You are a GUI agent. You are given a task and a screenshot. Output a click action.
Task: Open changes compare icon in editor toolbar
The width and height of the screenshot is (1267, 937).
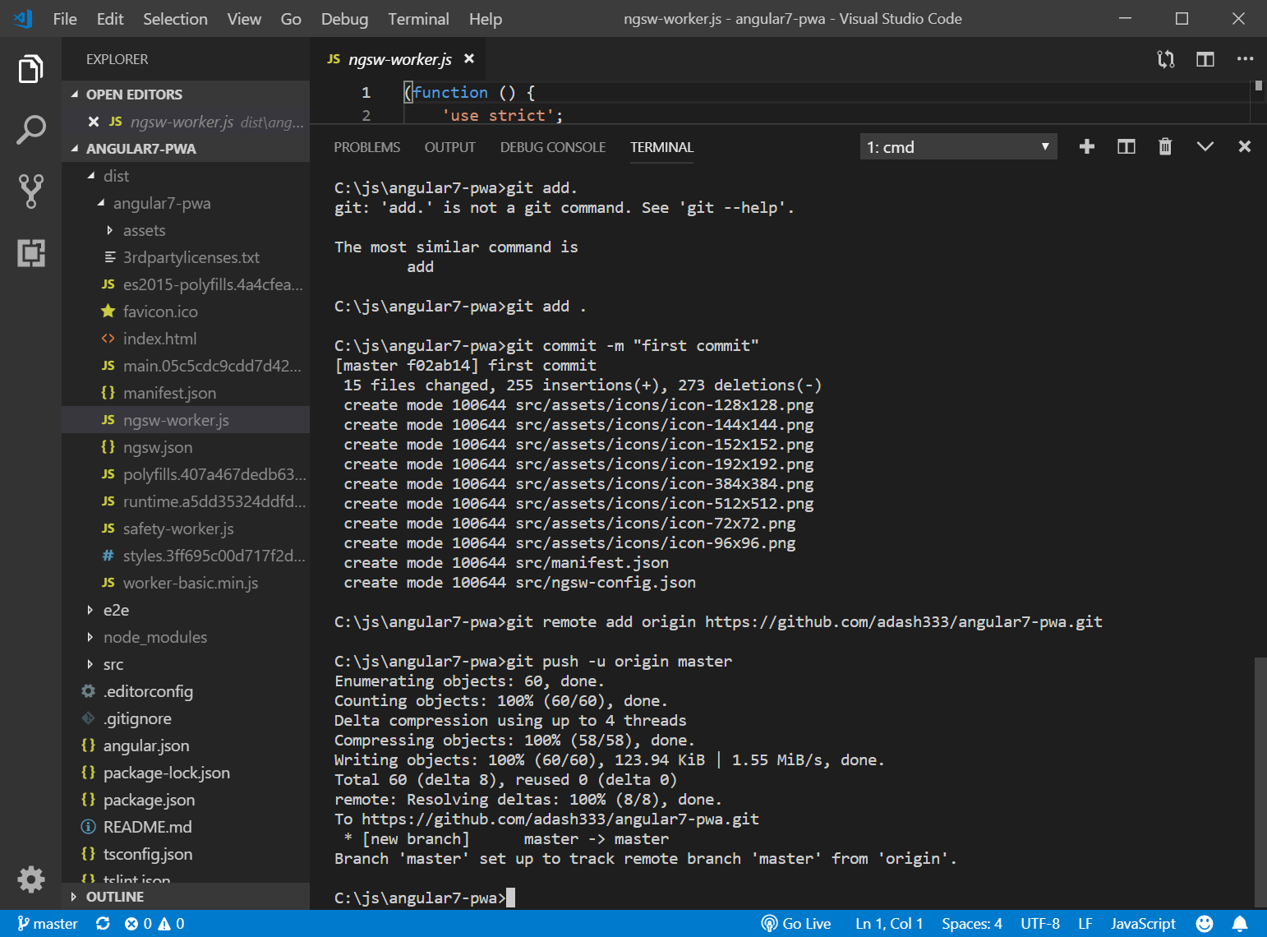click(1165, 59)
